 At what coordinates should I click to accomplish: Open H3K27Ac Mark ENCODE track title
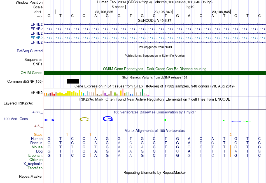click(155, 99)
